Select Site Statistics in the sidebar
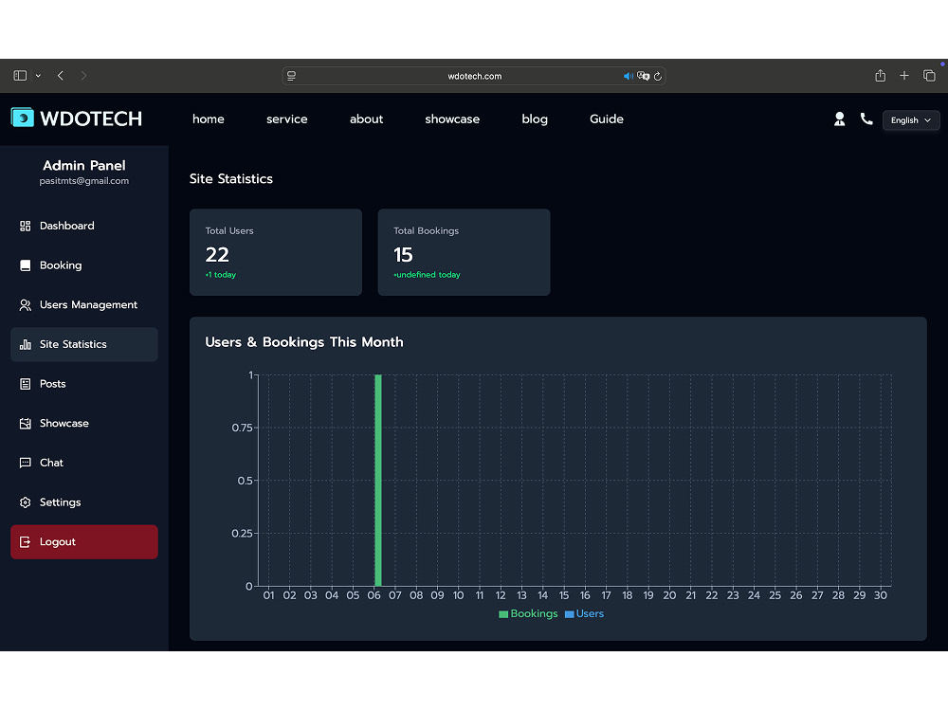The image size is (948, 711). pos(84,345)
